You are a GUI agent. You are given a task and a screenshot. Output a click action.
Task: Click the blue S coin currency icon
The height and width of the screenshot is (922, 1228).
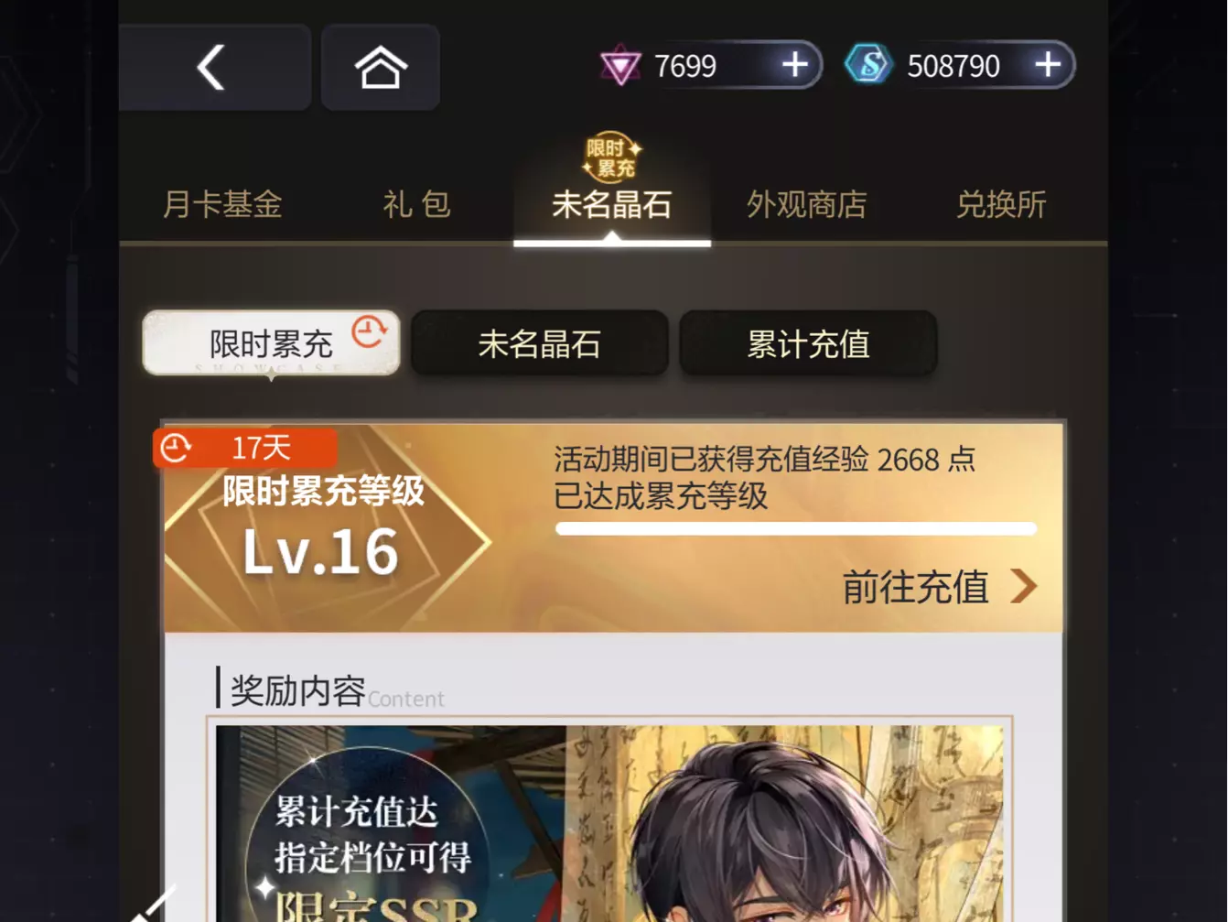[867, 64]
